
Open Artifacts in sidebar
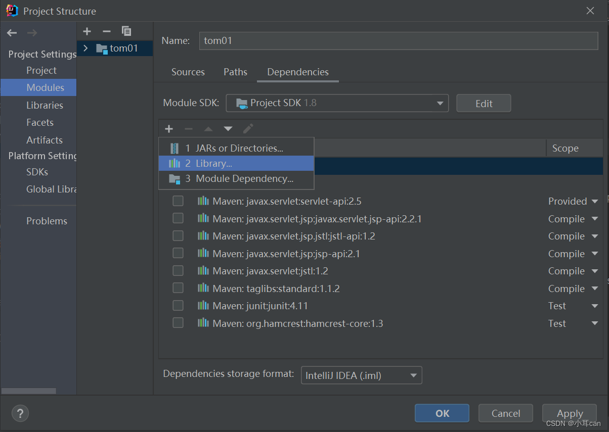(45, 140)
